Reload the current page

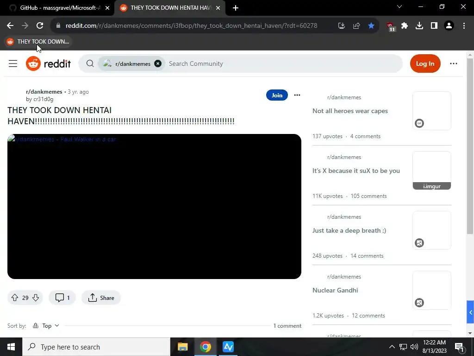click(x=40, y=26)
